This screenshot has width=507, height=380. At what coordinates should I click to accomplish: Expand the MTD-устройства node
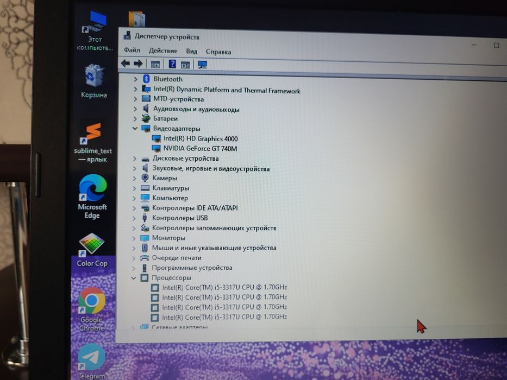click(135, 99)
